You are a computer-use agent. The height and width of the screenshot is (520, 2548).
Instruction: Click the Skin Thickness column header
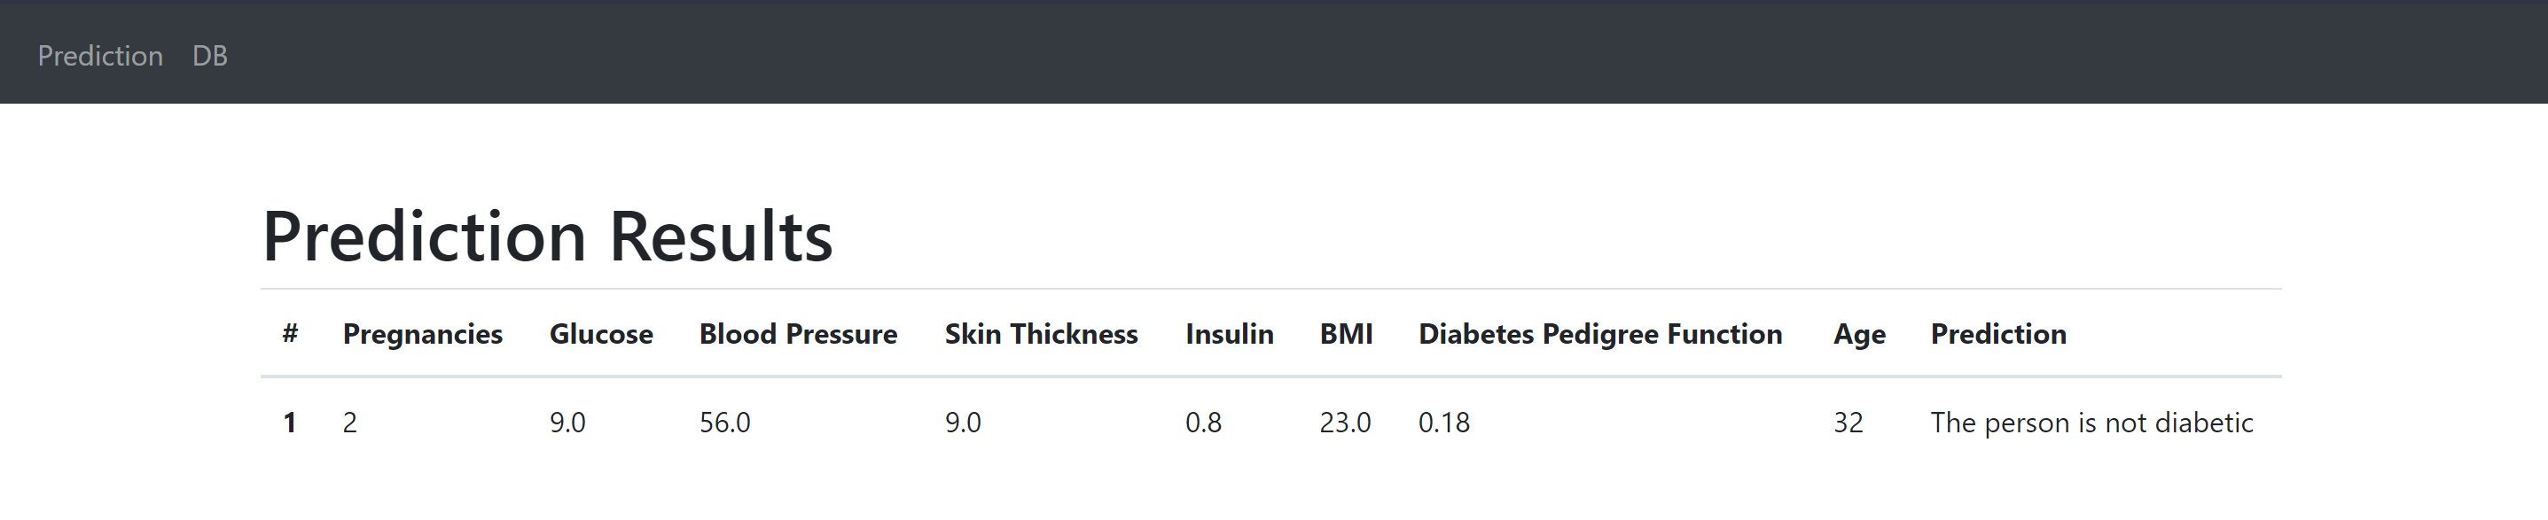pos(1040,334)
